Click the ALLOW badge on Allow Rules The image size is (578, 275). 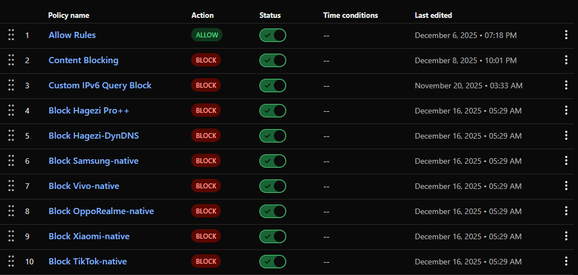point(207,35)
